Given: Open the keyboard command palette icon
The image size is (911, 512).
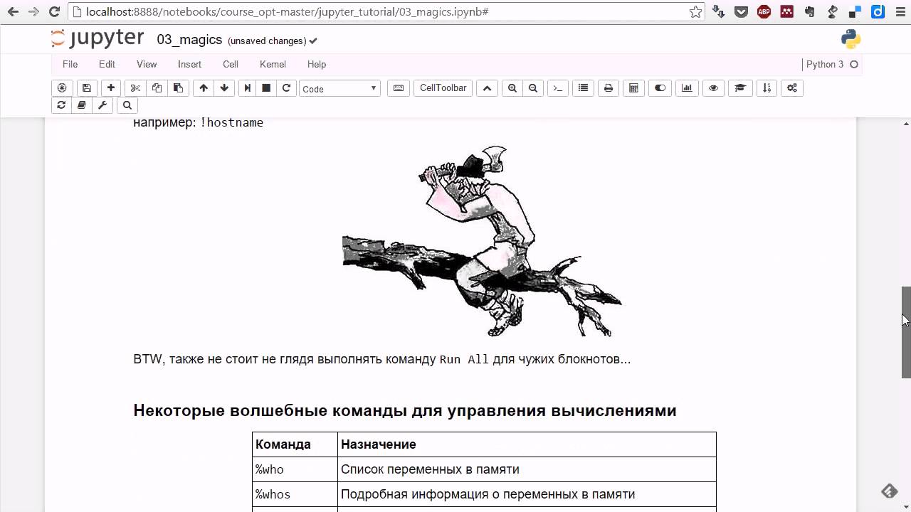Looking at the screenshot, I should (x=399, y=88).
